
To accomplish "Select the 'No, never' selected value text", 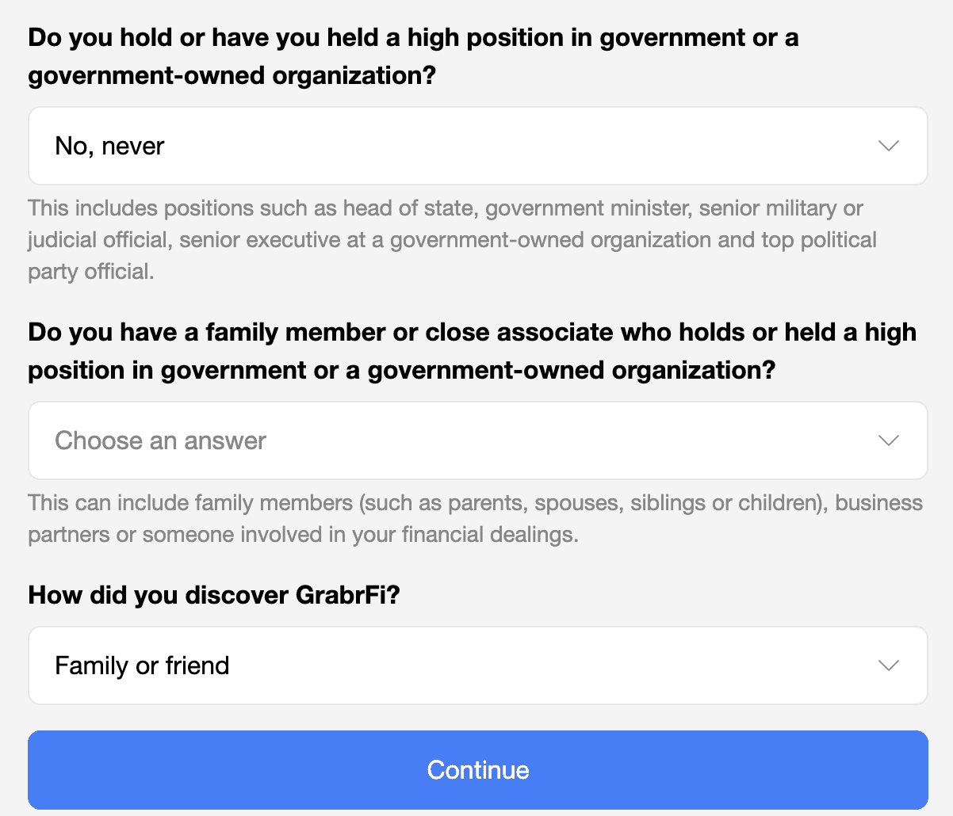I will pyautogui.click(x=109, y=146).
